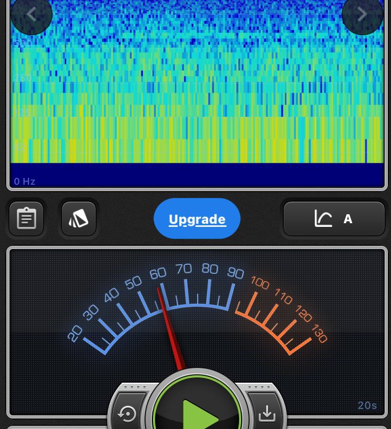Click the 90 mark on the gauge
This screenshot has height=429, width=391.
pyautogui.click(x=235, y=273)
